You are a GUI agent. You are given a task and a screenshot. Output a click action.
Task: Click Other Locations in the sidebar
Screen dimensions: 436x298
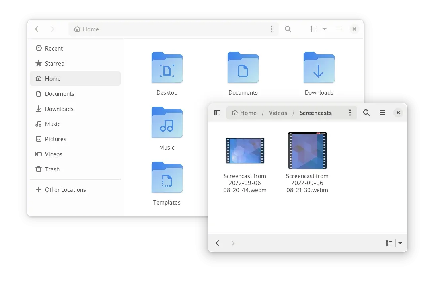(65, 190)
